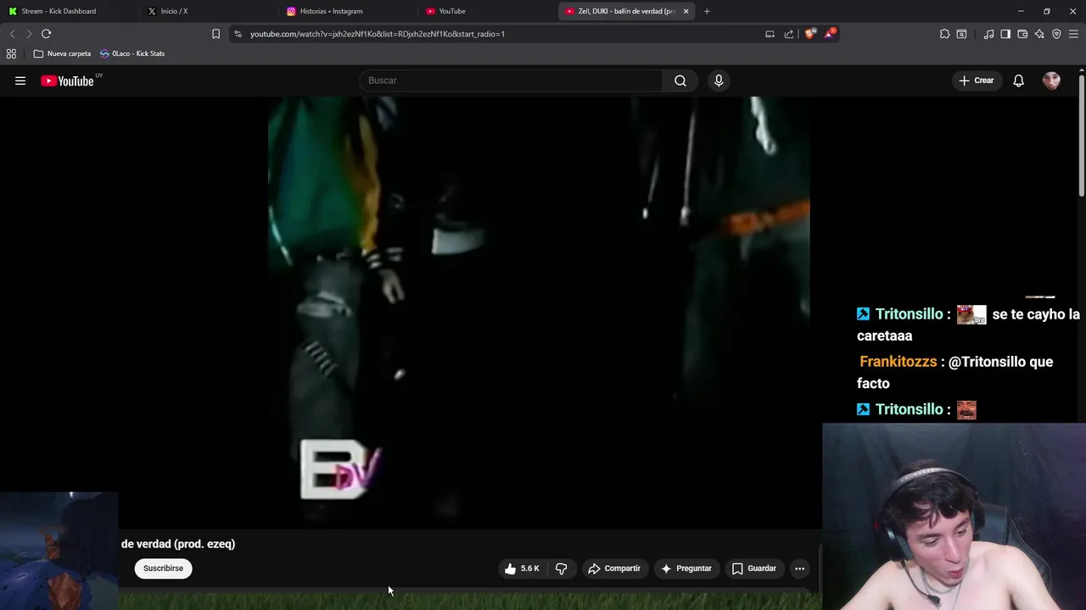Screen dimensions: 1086x610
Task: Go back in browser history
Action: 12,34
